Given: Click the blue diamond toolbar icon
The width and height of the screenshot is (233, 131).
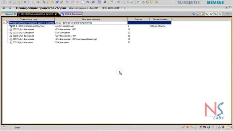Looking at the screenshot, I should [119, 2].
